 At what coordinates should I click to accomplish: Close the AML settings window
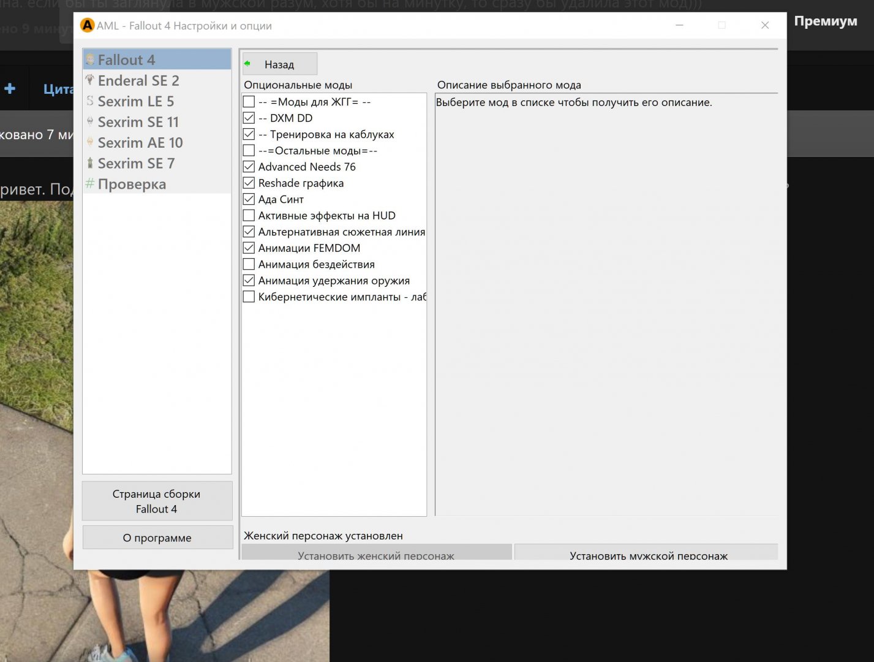click(765, 25)
